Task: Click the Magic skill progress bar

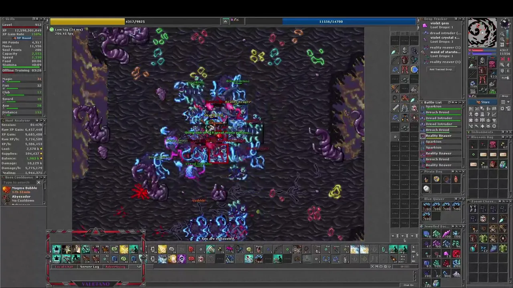Action: tap(22, 82)
